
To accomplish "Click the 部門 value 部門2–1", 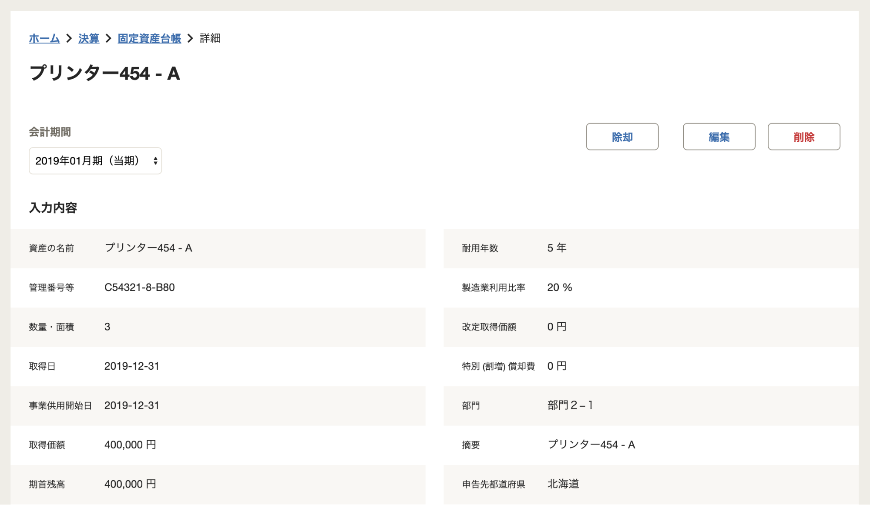I will (570, 405).
